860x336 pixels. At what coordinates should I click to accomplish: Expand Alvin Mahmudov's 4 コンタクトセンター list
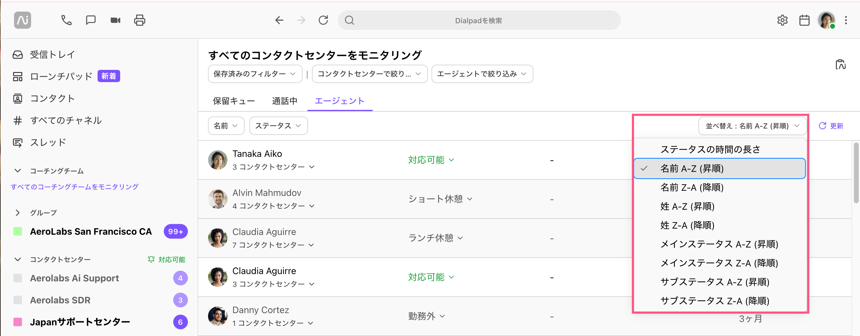[274, 206]
